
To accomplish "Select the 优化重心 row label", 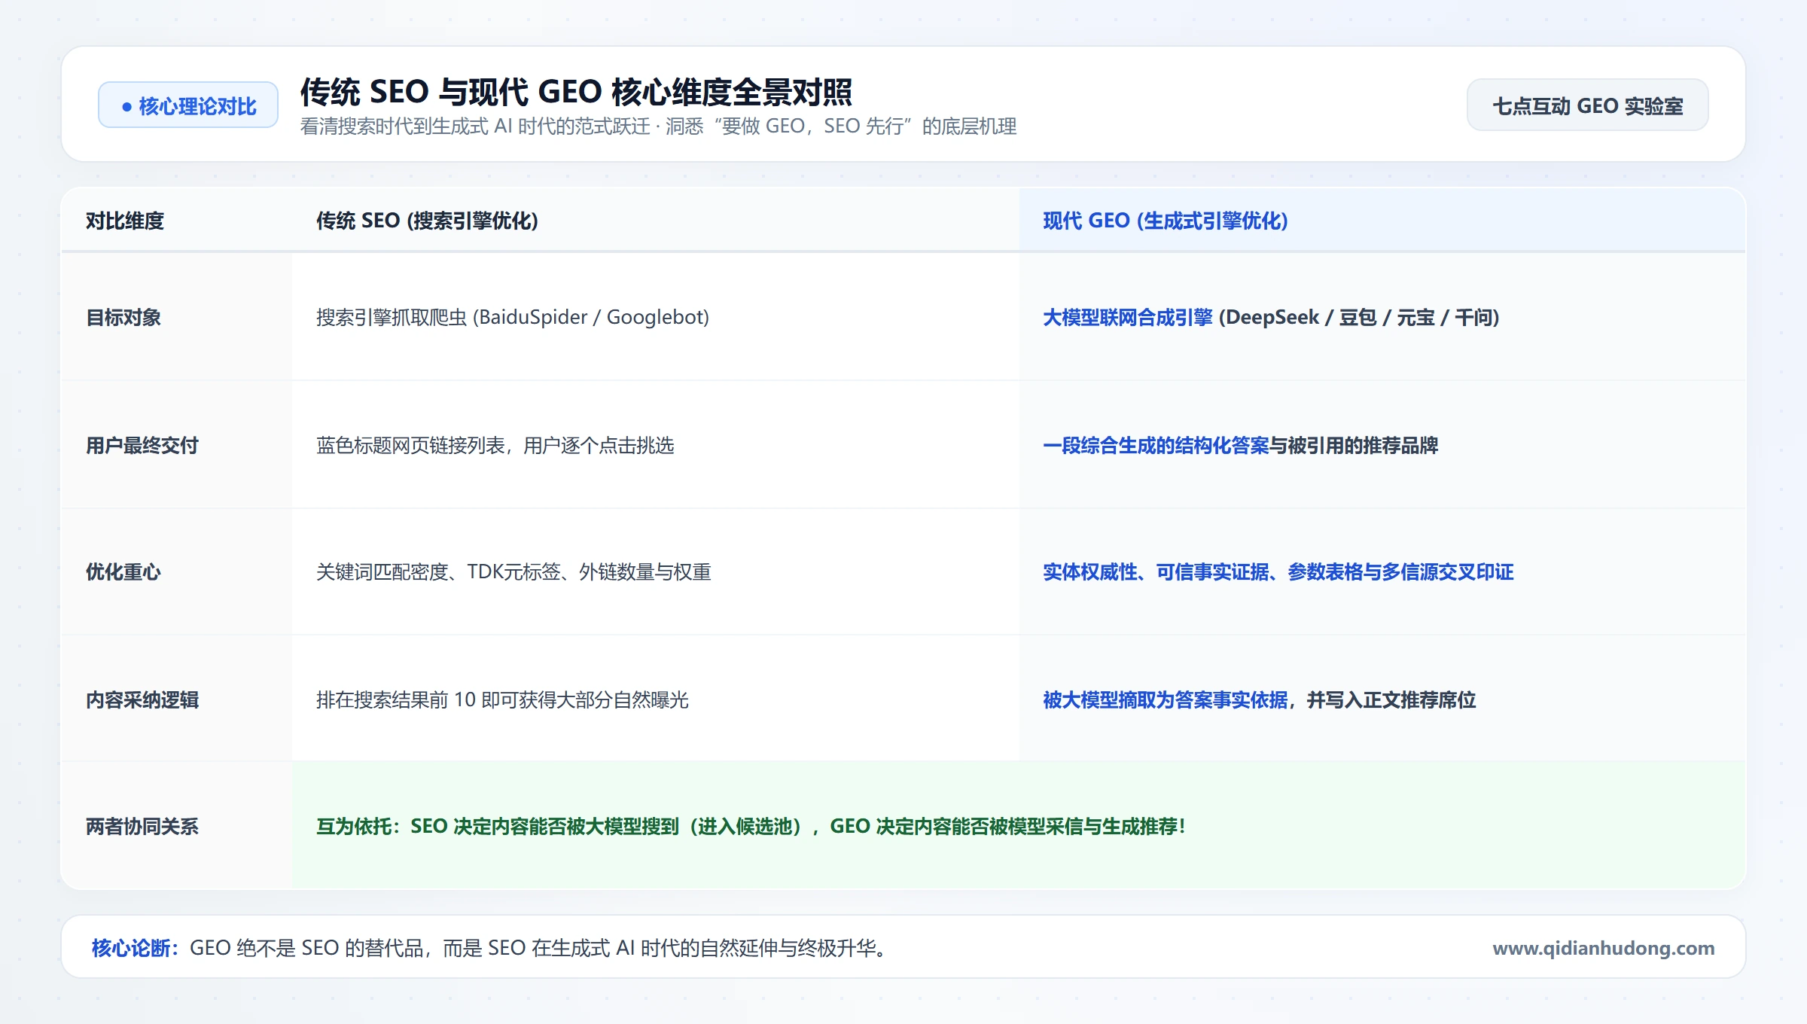I will [123, 571].
